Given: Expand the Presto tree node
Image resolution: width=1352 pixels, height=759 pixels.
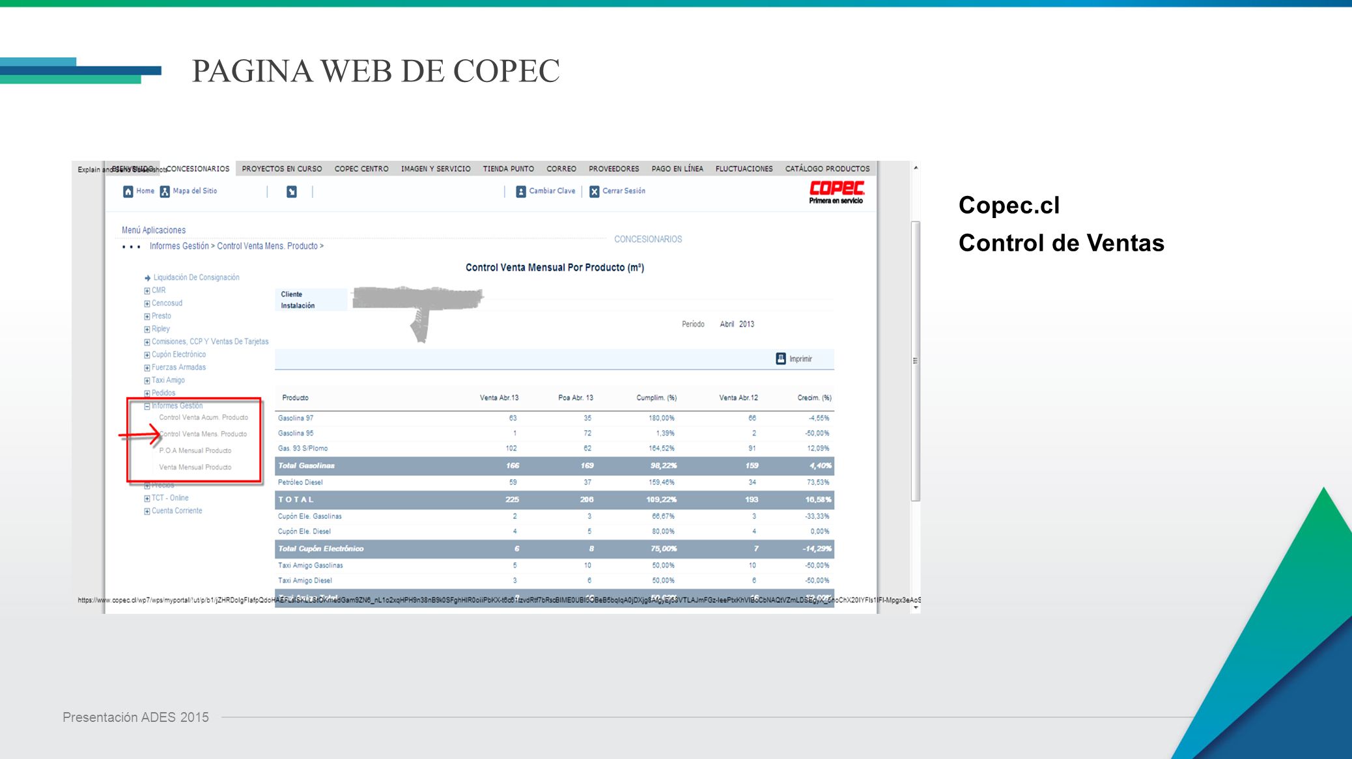Looking at the screenshot, I should 147,316.
